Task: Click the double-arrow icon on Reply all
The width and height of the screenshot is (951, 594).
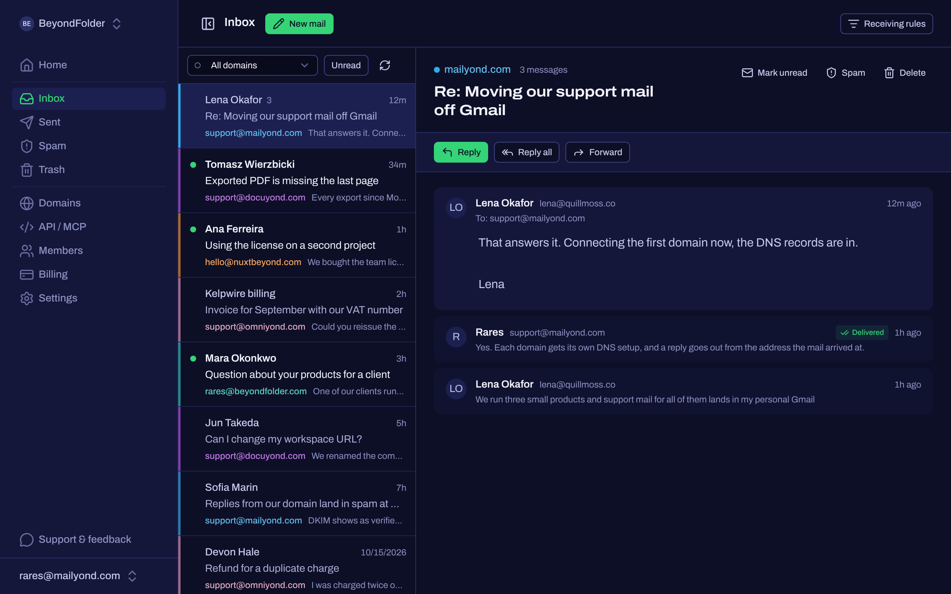Action: coord(507,152)
